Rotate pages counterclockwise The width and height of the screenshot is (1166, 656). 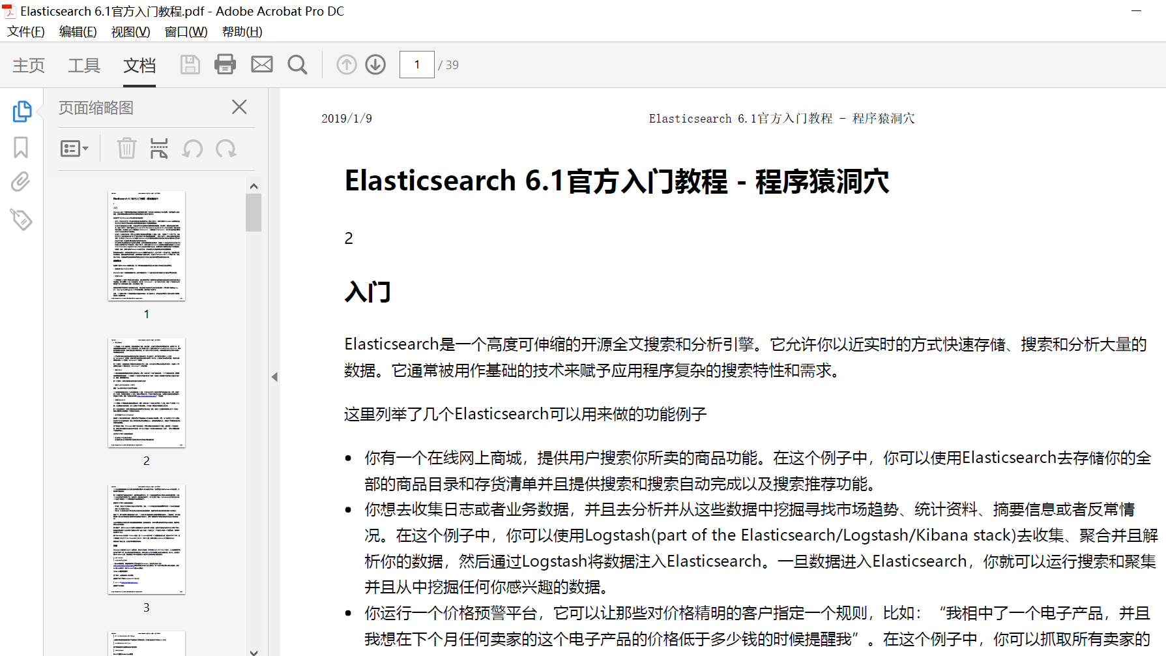192,149
